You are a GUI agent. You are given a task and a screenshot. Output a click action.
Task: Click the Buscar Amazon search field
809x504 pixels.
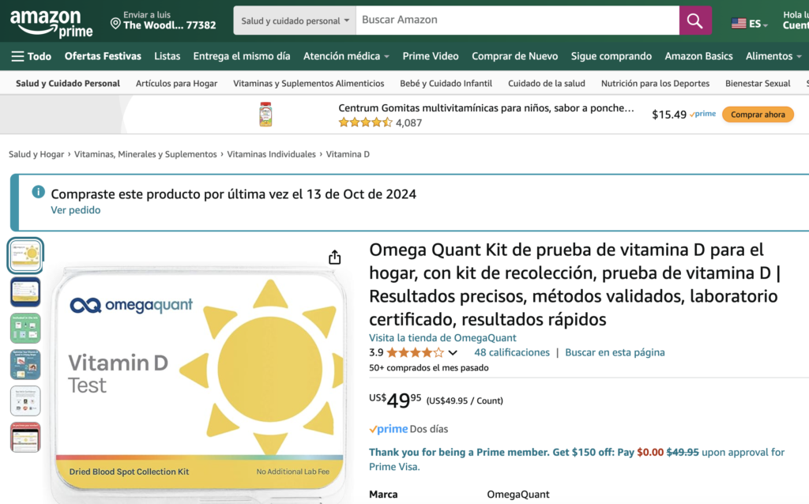517,21
